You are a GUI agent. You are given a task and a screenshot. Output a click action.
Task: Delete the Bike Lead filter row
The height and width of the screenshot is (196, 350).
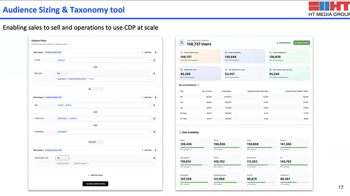coord(154,73)
